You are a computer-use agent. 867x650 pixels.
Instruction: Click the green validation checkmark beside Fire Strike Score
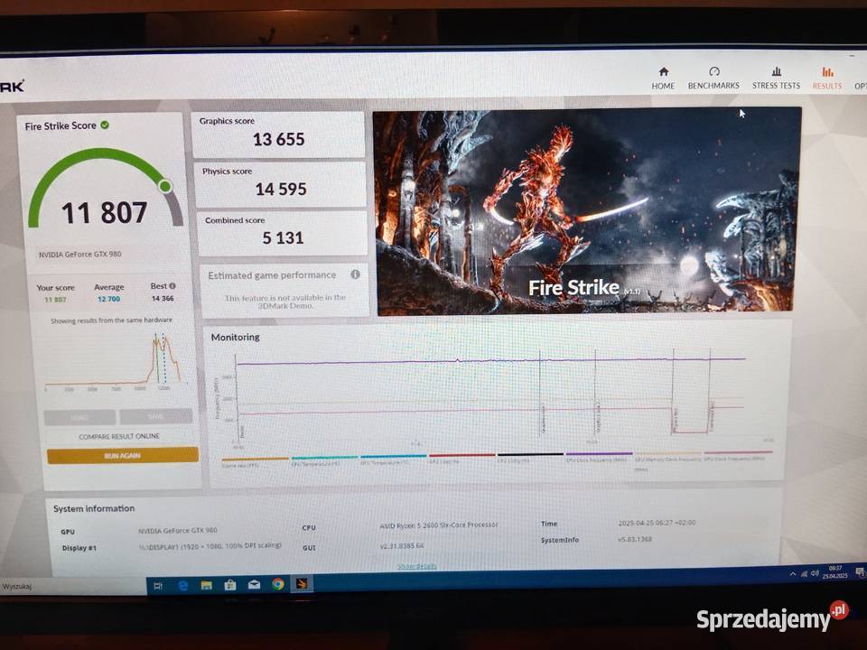point(105,125)
